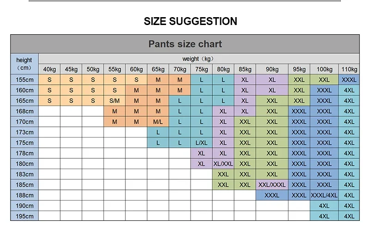370x238 pixels.
Task: Click the 4XL cell for 195cm and 100kg
Action: 324,216
